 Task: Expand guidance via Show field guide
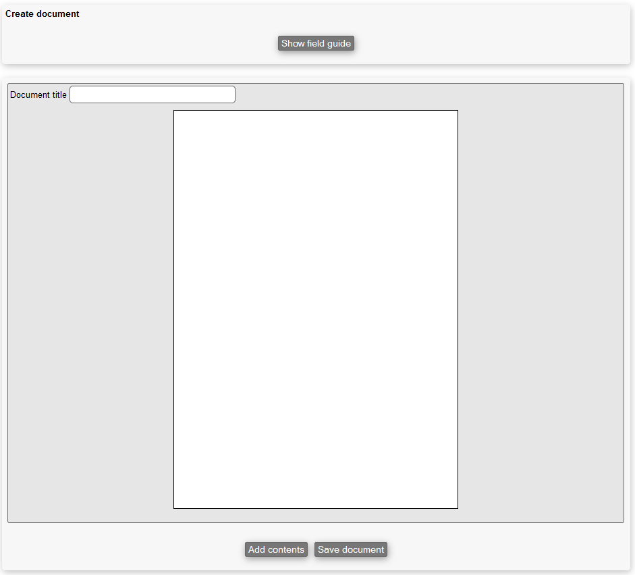coord(316,43)
